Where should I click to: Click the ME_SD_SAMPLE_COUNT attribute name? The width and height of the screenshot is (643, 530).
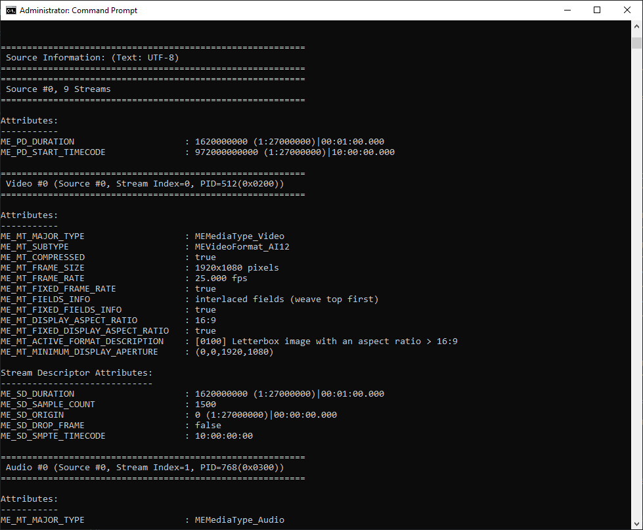[x=47, y=405]
